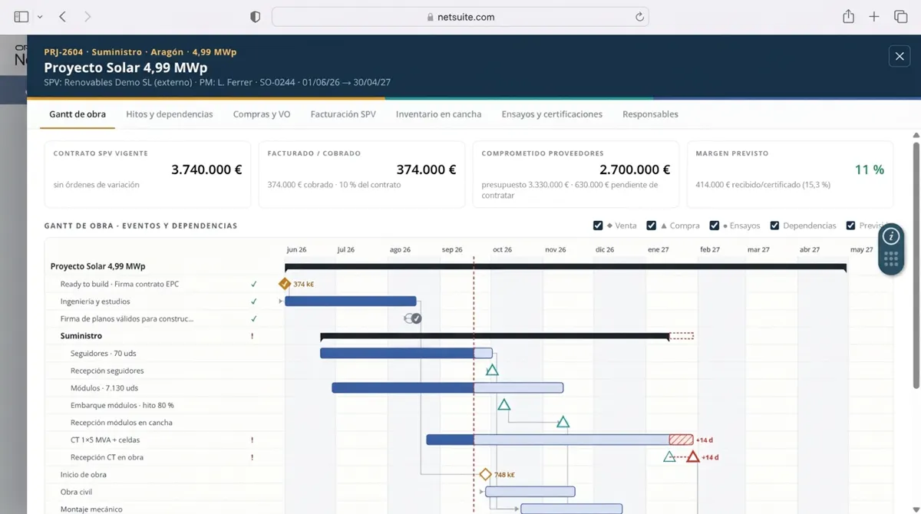Open the Compras y VO tab
The width and height of the screenshot is (921, 514).
[x=262, y=114]
